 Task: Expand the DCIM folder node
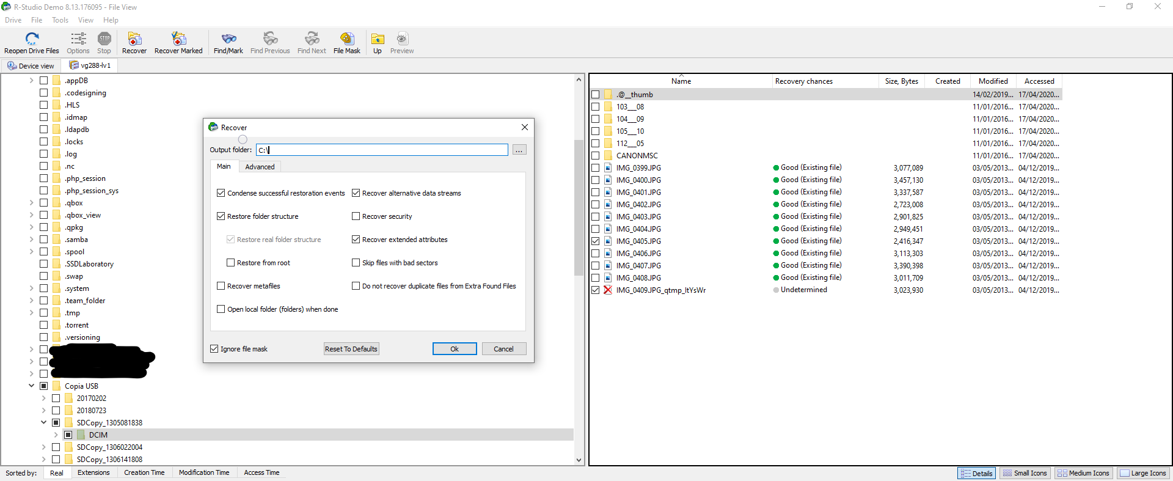click(56, 435)
